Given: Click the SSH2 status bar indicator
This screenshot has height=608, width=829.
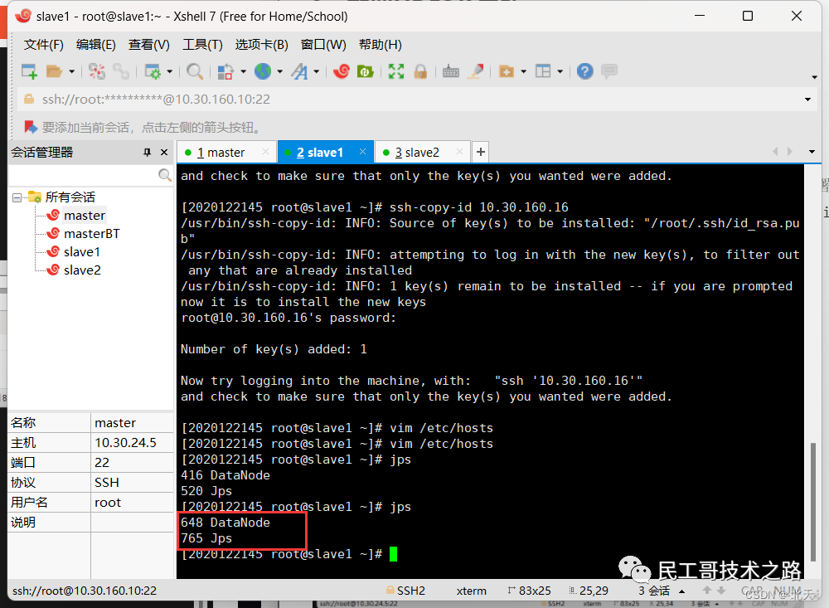Looking at the screenshot, I should [405, 591].
